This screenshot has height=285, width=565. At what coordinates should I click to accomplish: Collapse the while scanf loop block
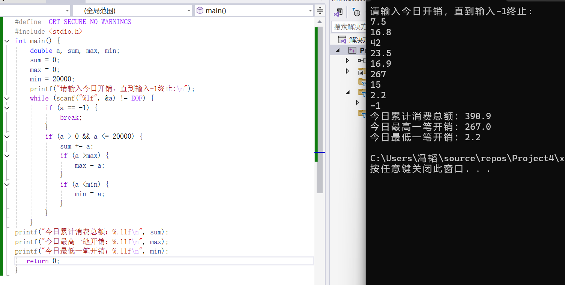[7, 98]
